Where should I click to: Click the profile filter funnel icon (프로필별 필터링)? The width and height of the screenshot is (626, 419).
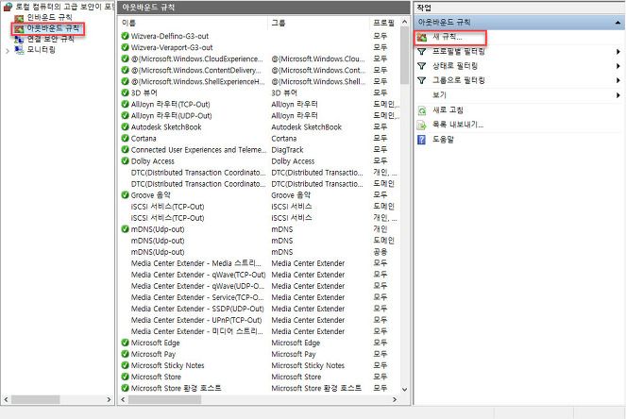[x=422, y=52]
